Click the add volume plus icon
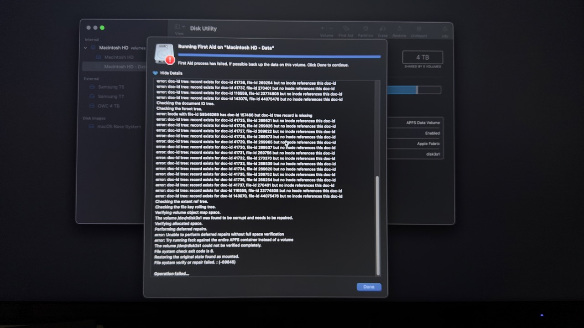Screen dimensions: 584x328 tap(323, 29)
